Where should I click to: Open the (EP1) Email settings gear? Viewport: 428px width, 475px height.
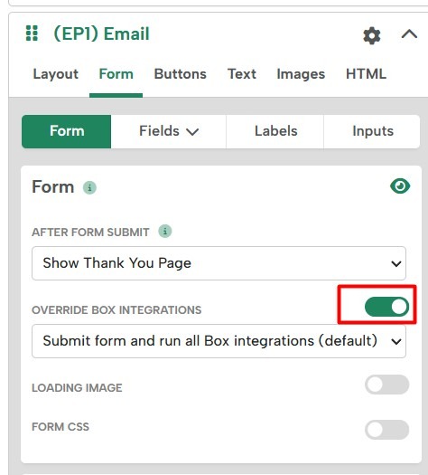click(371, 36)
